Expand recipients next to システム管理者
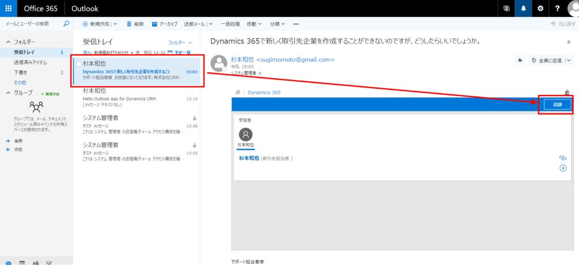This screenshot has width=579, height=265. click(x=260, y=73)
